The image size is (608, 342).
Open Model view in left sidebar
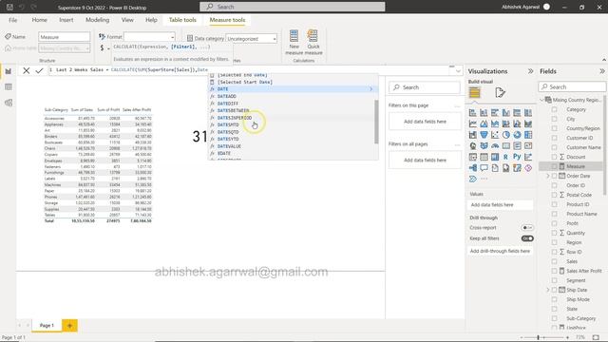[x=9, y=103]
